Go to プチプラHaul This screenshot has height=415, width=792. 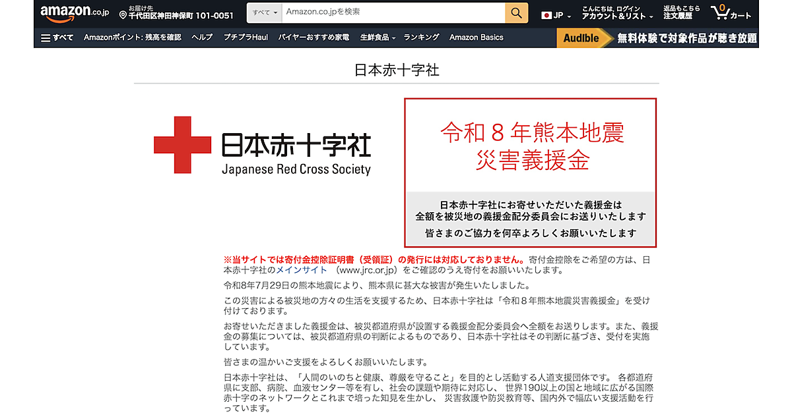coord(246,38)
